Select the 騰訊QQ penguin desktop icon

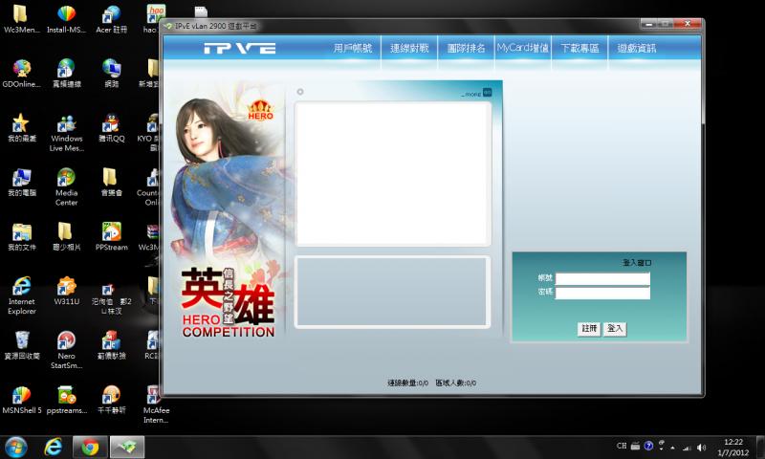111,128
